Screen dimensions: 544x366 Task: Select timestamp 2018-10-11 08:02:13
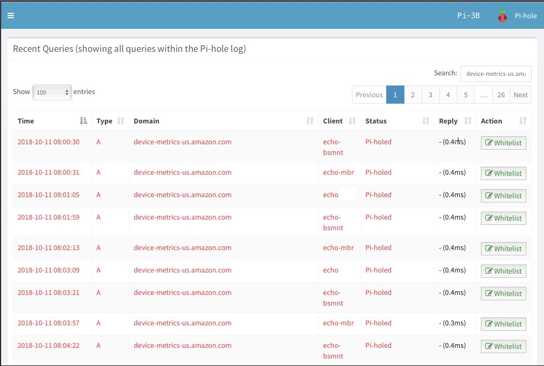coord(49,248)
